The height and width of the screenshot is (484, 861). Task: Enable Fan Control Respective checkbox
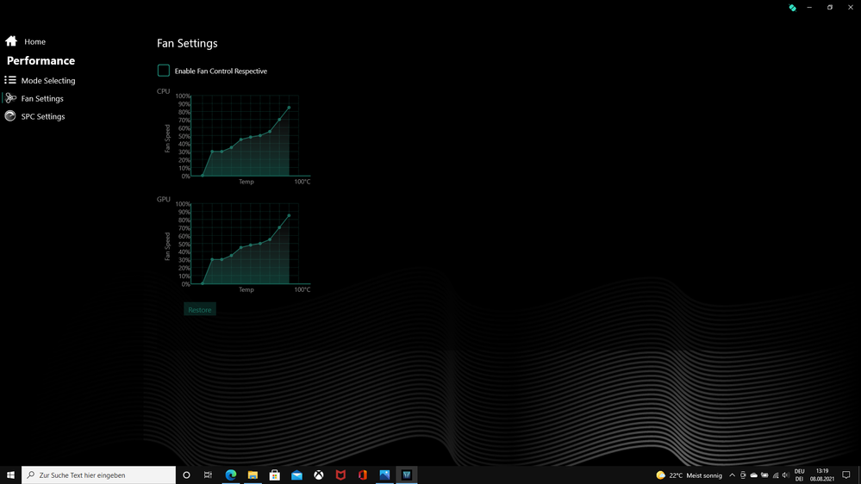click(163, 71)
